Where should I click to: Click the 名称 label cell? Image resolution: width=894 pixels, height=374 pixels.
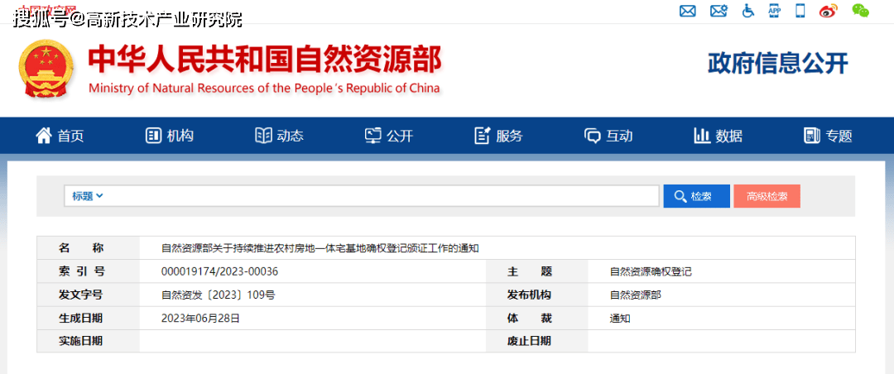coord(89,248)
